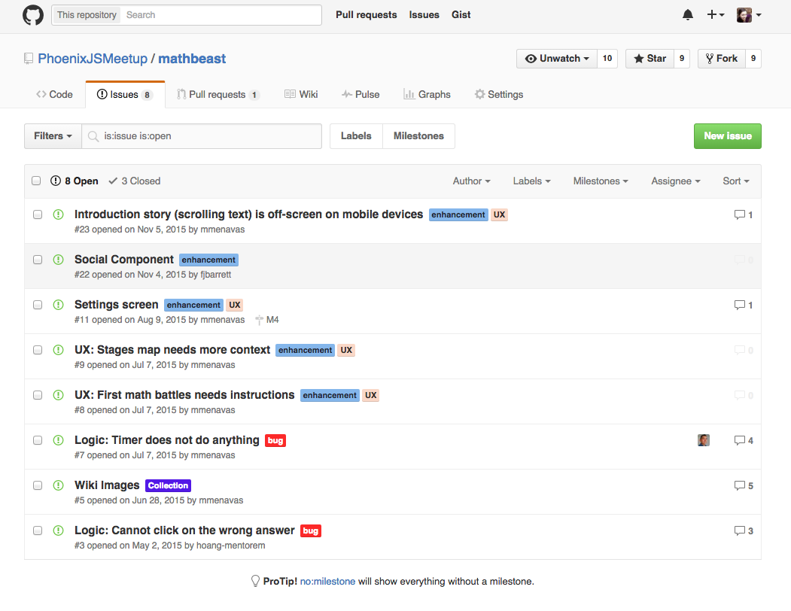This screenshot has width=791, height=611.
Task: Focus the top repository Search field
Action: pos(221,15)
